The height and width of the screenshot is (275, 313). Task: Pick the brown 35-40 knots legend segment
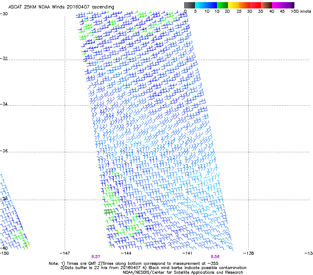point(266,5)
